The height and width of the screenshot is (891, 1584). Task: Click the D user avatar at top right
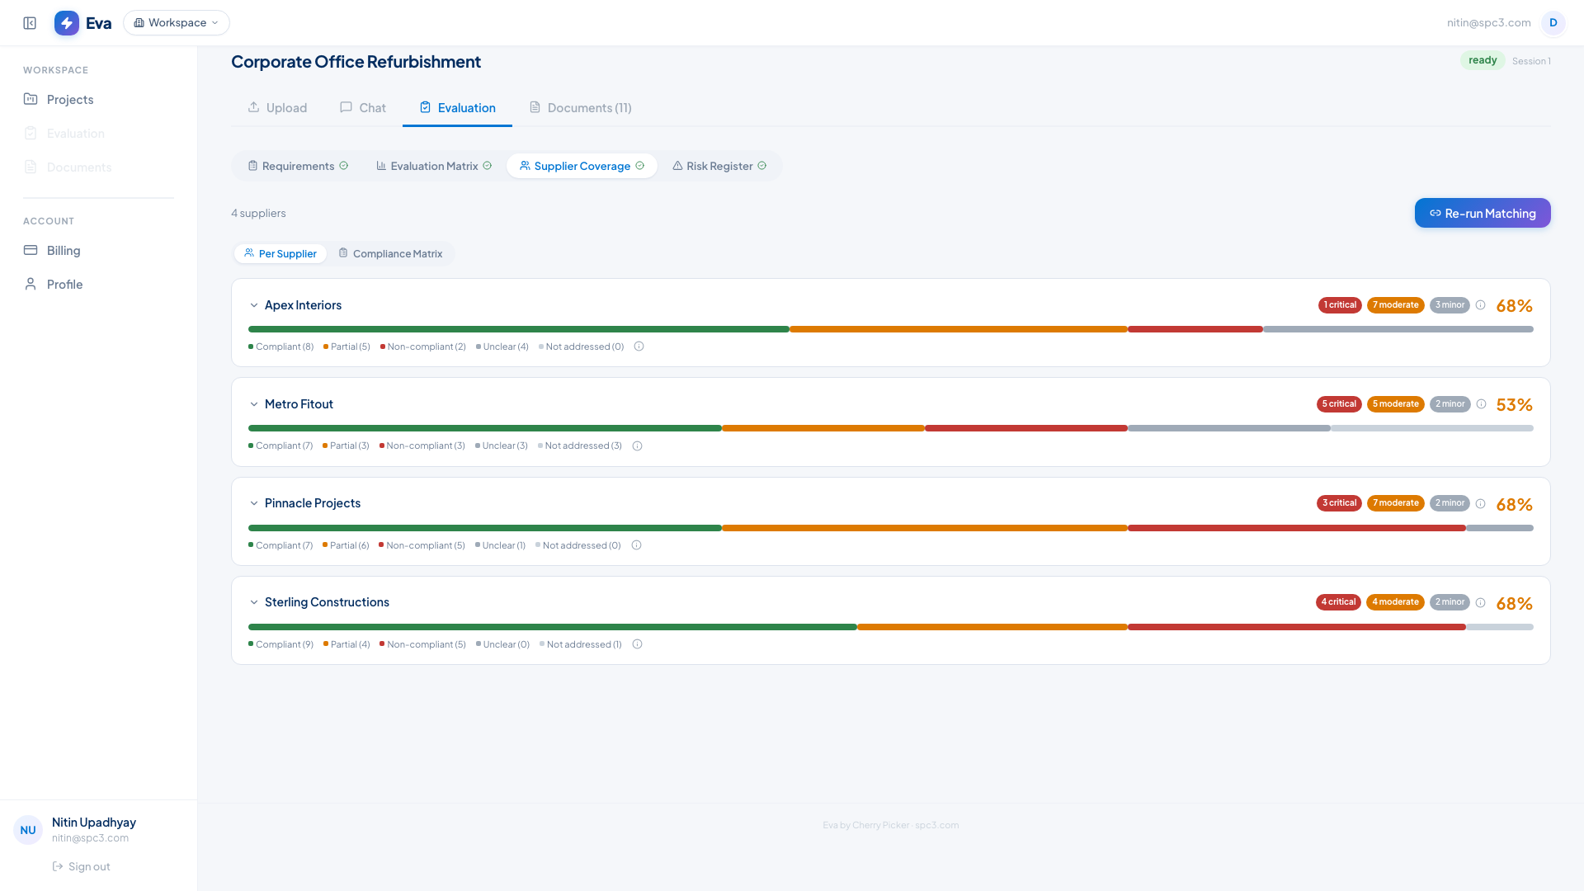(1553, 23)
